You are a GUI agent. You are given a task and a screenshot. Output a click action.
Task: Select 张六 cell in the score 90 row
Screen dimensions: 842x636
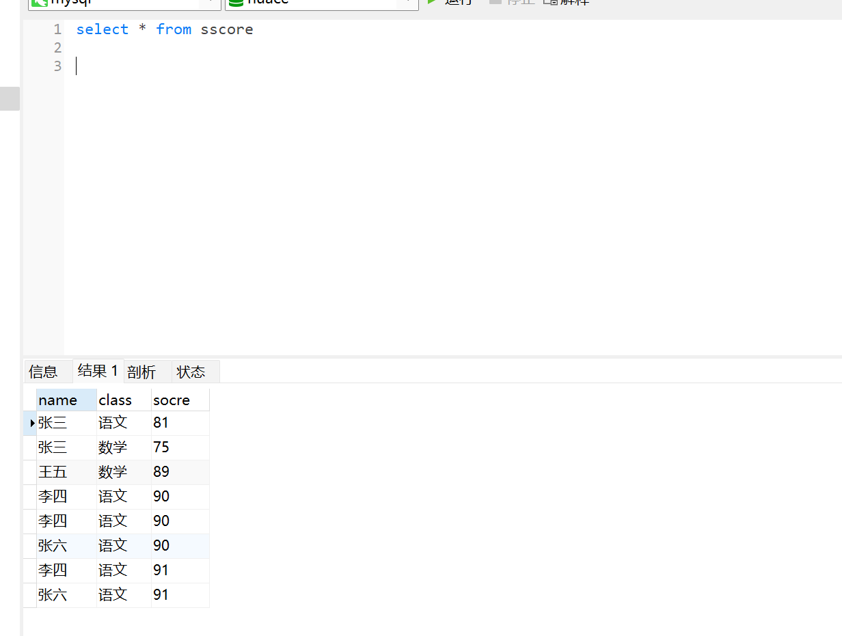click(66, 547)
